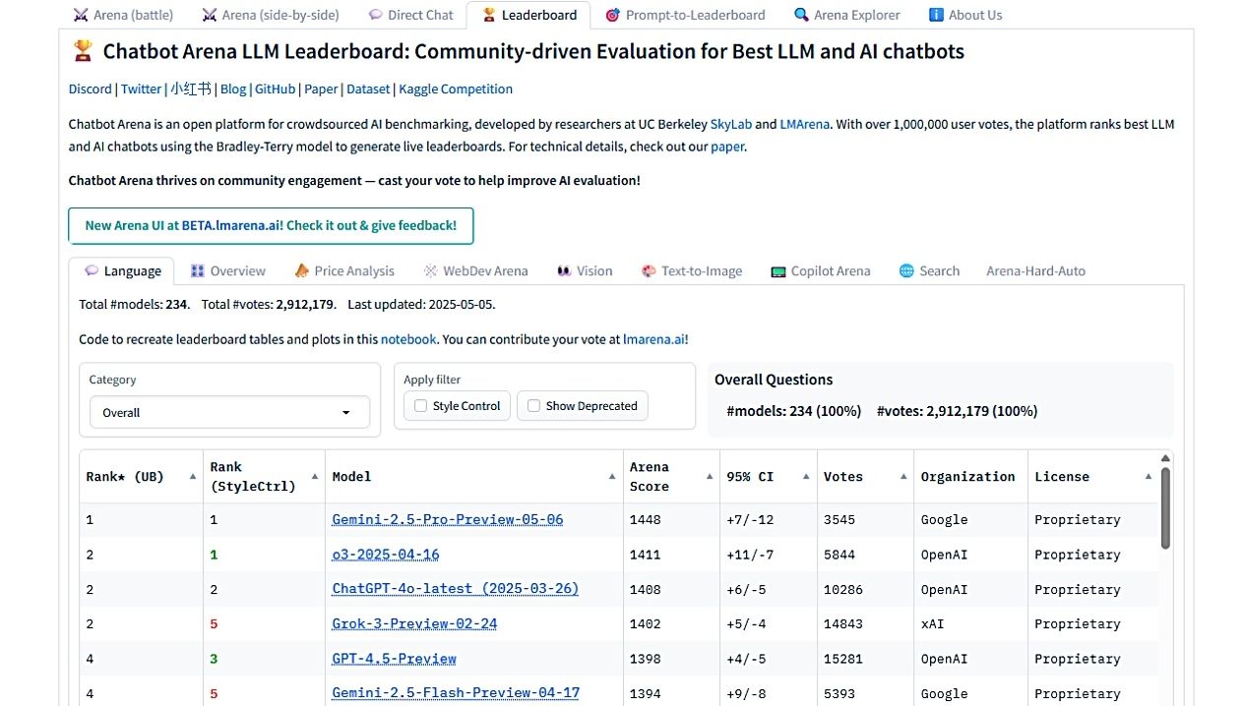Viewport: 1243px width, 706px height.
Task: Visit the Blog link
Action: point(233,88)
